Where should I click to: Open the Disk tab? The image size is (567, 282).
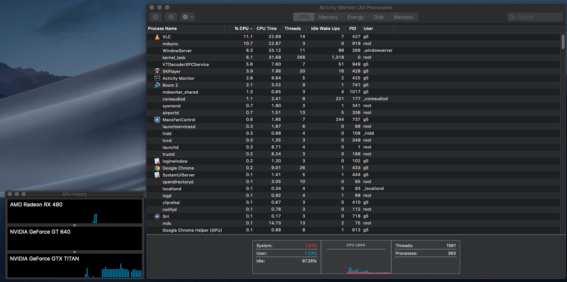379,17
